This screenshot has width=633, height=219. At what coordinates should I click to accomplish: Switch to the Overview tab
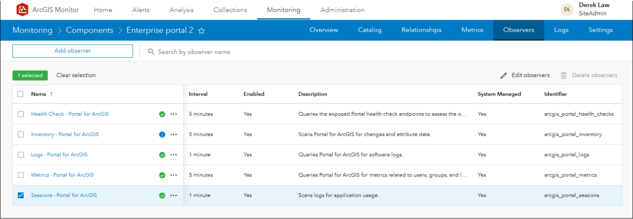[x=324, y=30]
